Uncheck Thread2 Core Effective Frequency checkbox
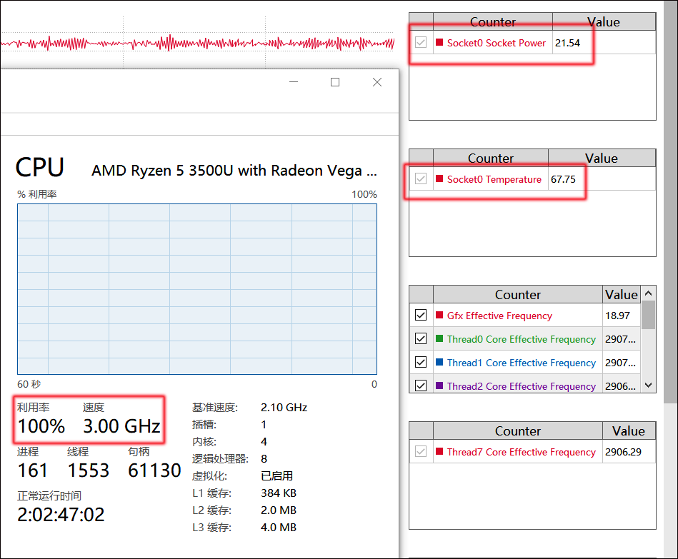 click(x=421, y=386)
